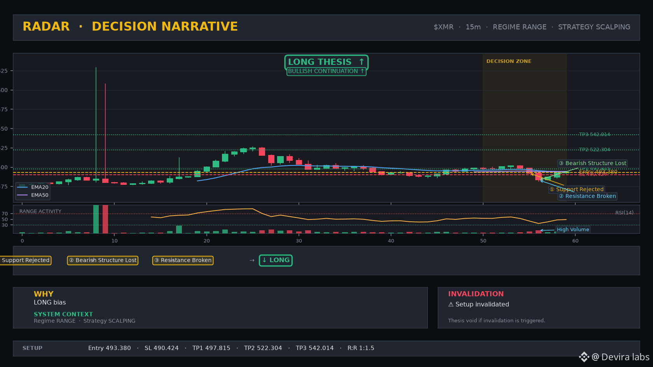The height and width of the screenshot is (367, 653).
Task: Click the x-axis tick labeled 50
Action: pyautogui.click(x=483, y=241)
